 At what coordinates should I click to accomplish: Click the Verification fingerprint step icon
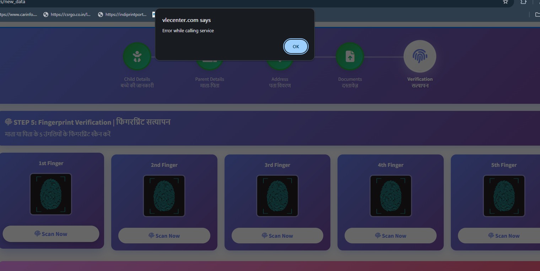tap(420, 56)
